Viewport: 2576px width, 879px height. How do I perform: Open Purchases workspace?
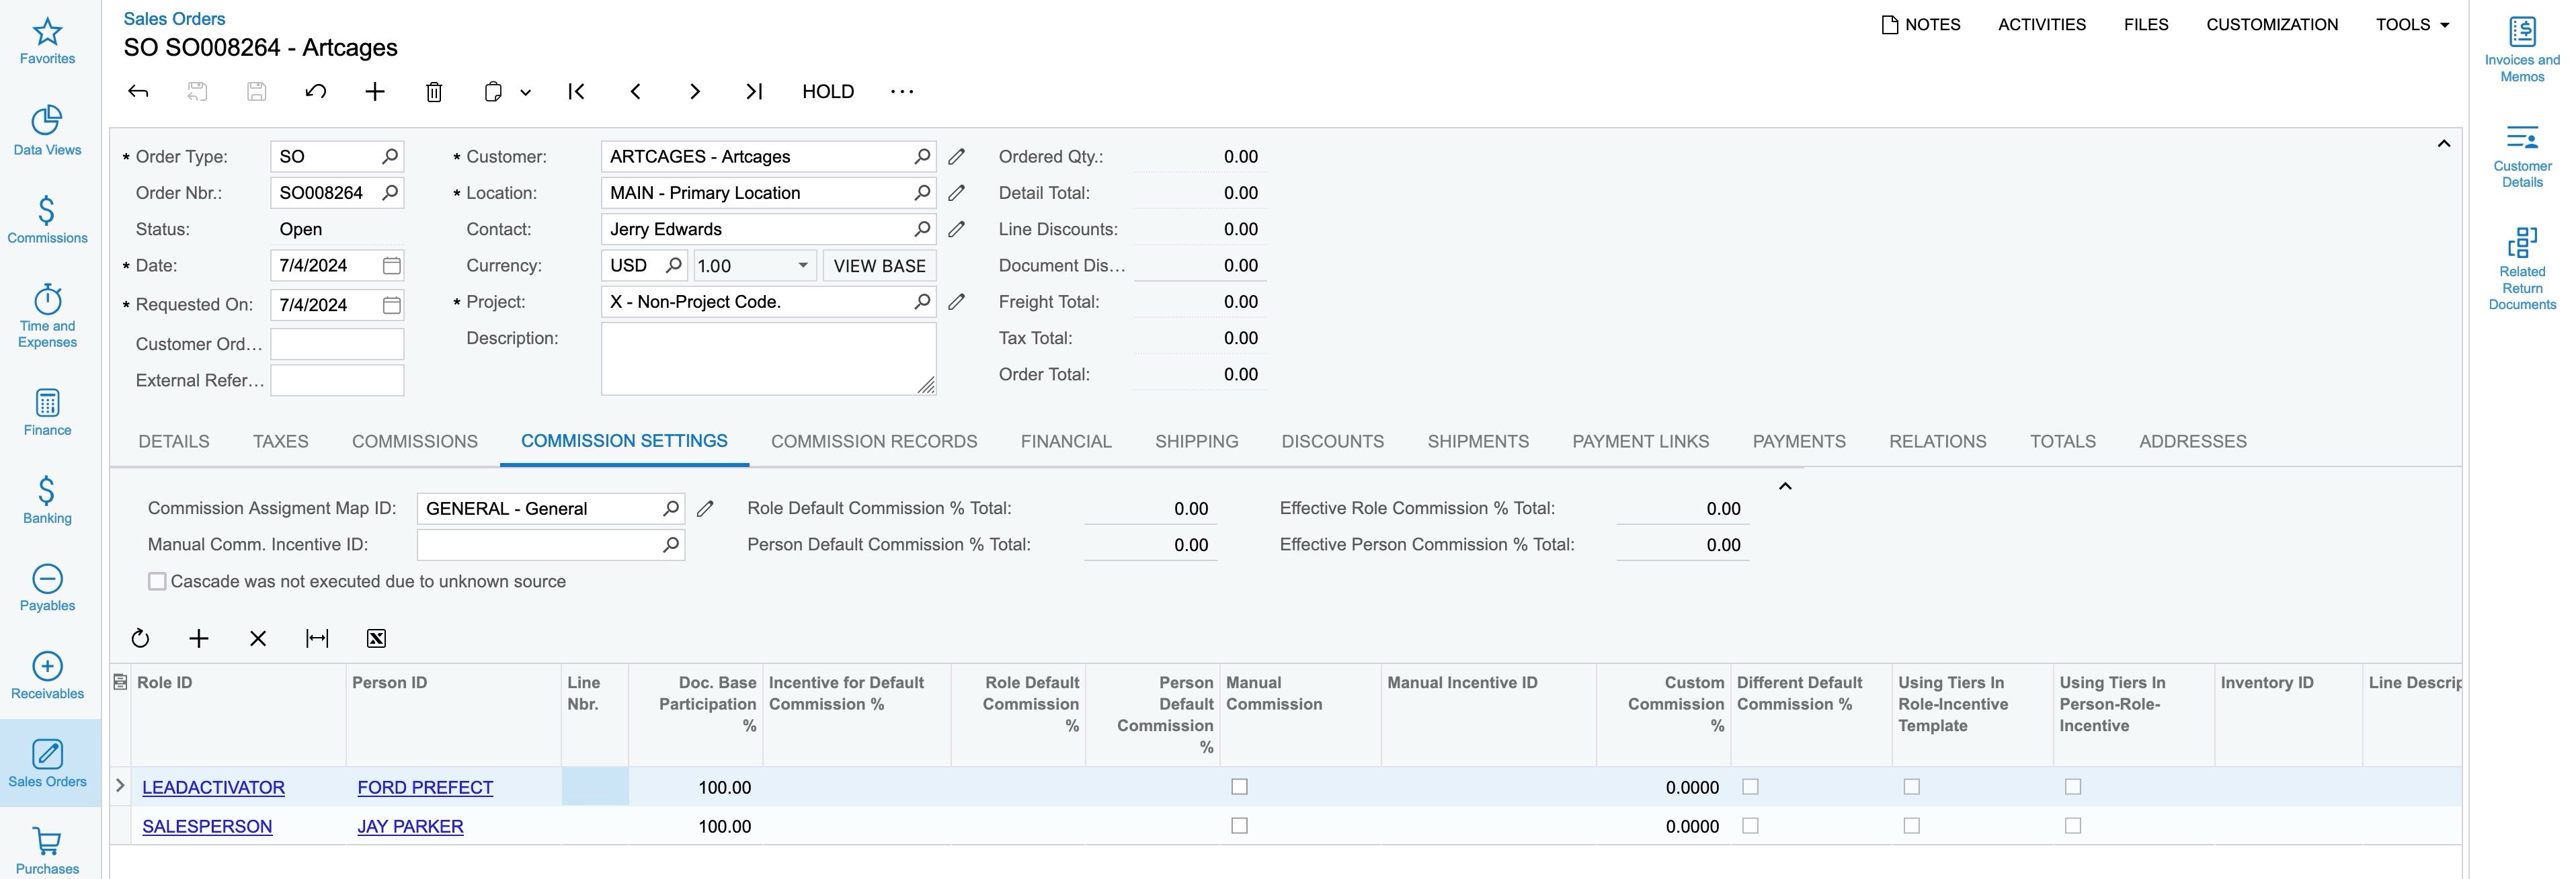[x=47, y=852]
